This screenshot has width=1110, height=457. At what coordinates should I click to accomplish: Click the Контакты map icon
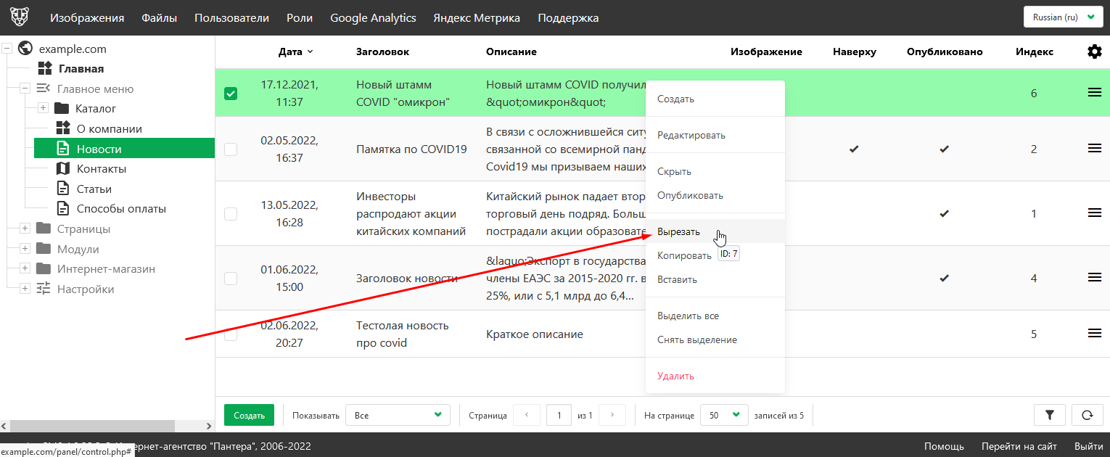[63, 168]
